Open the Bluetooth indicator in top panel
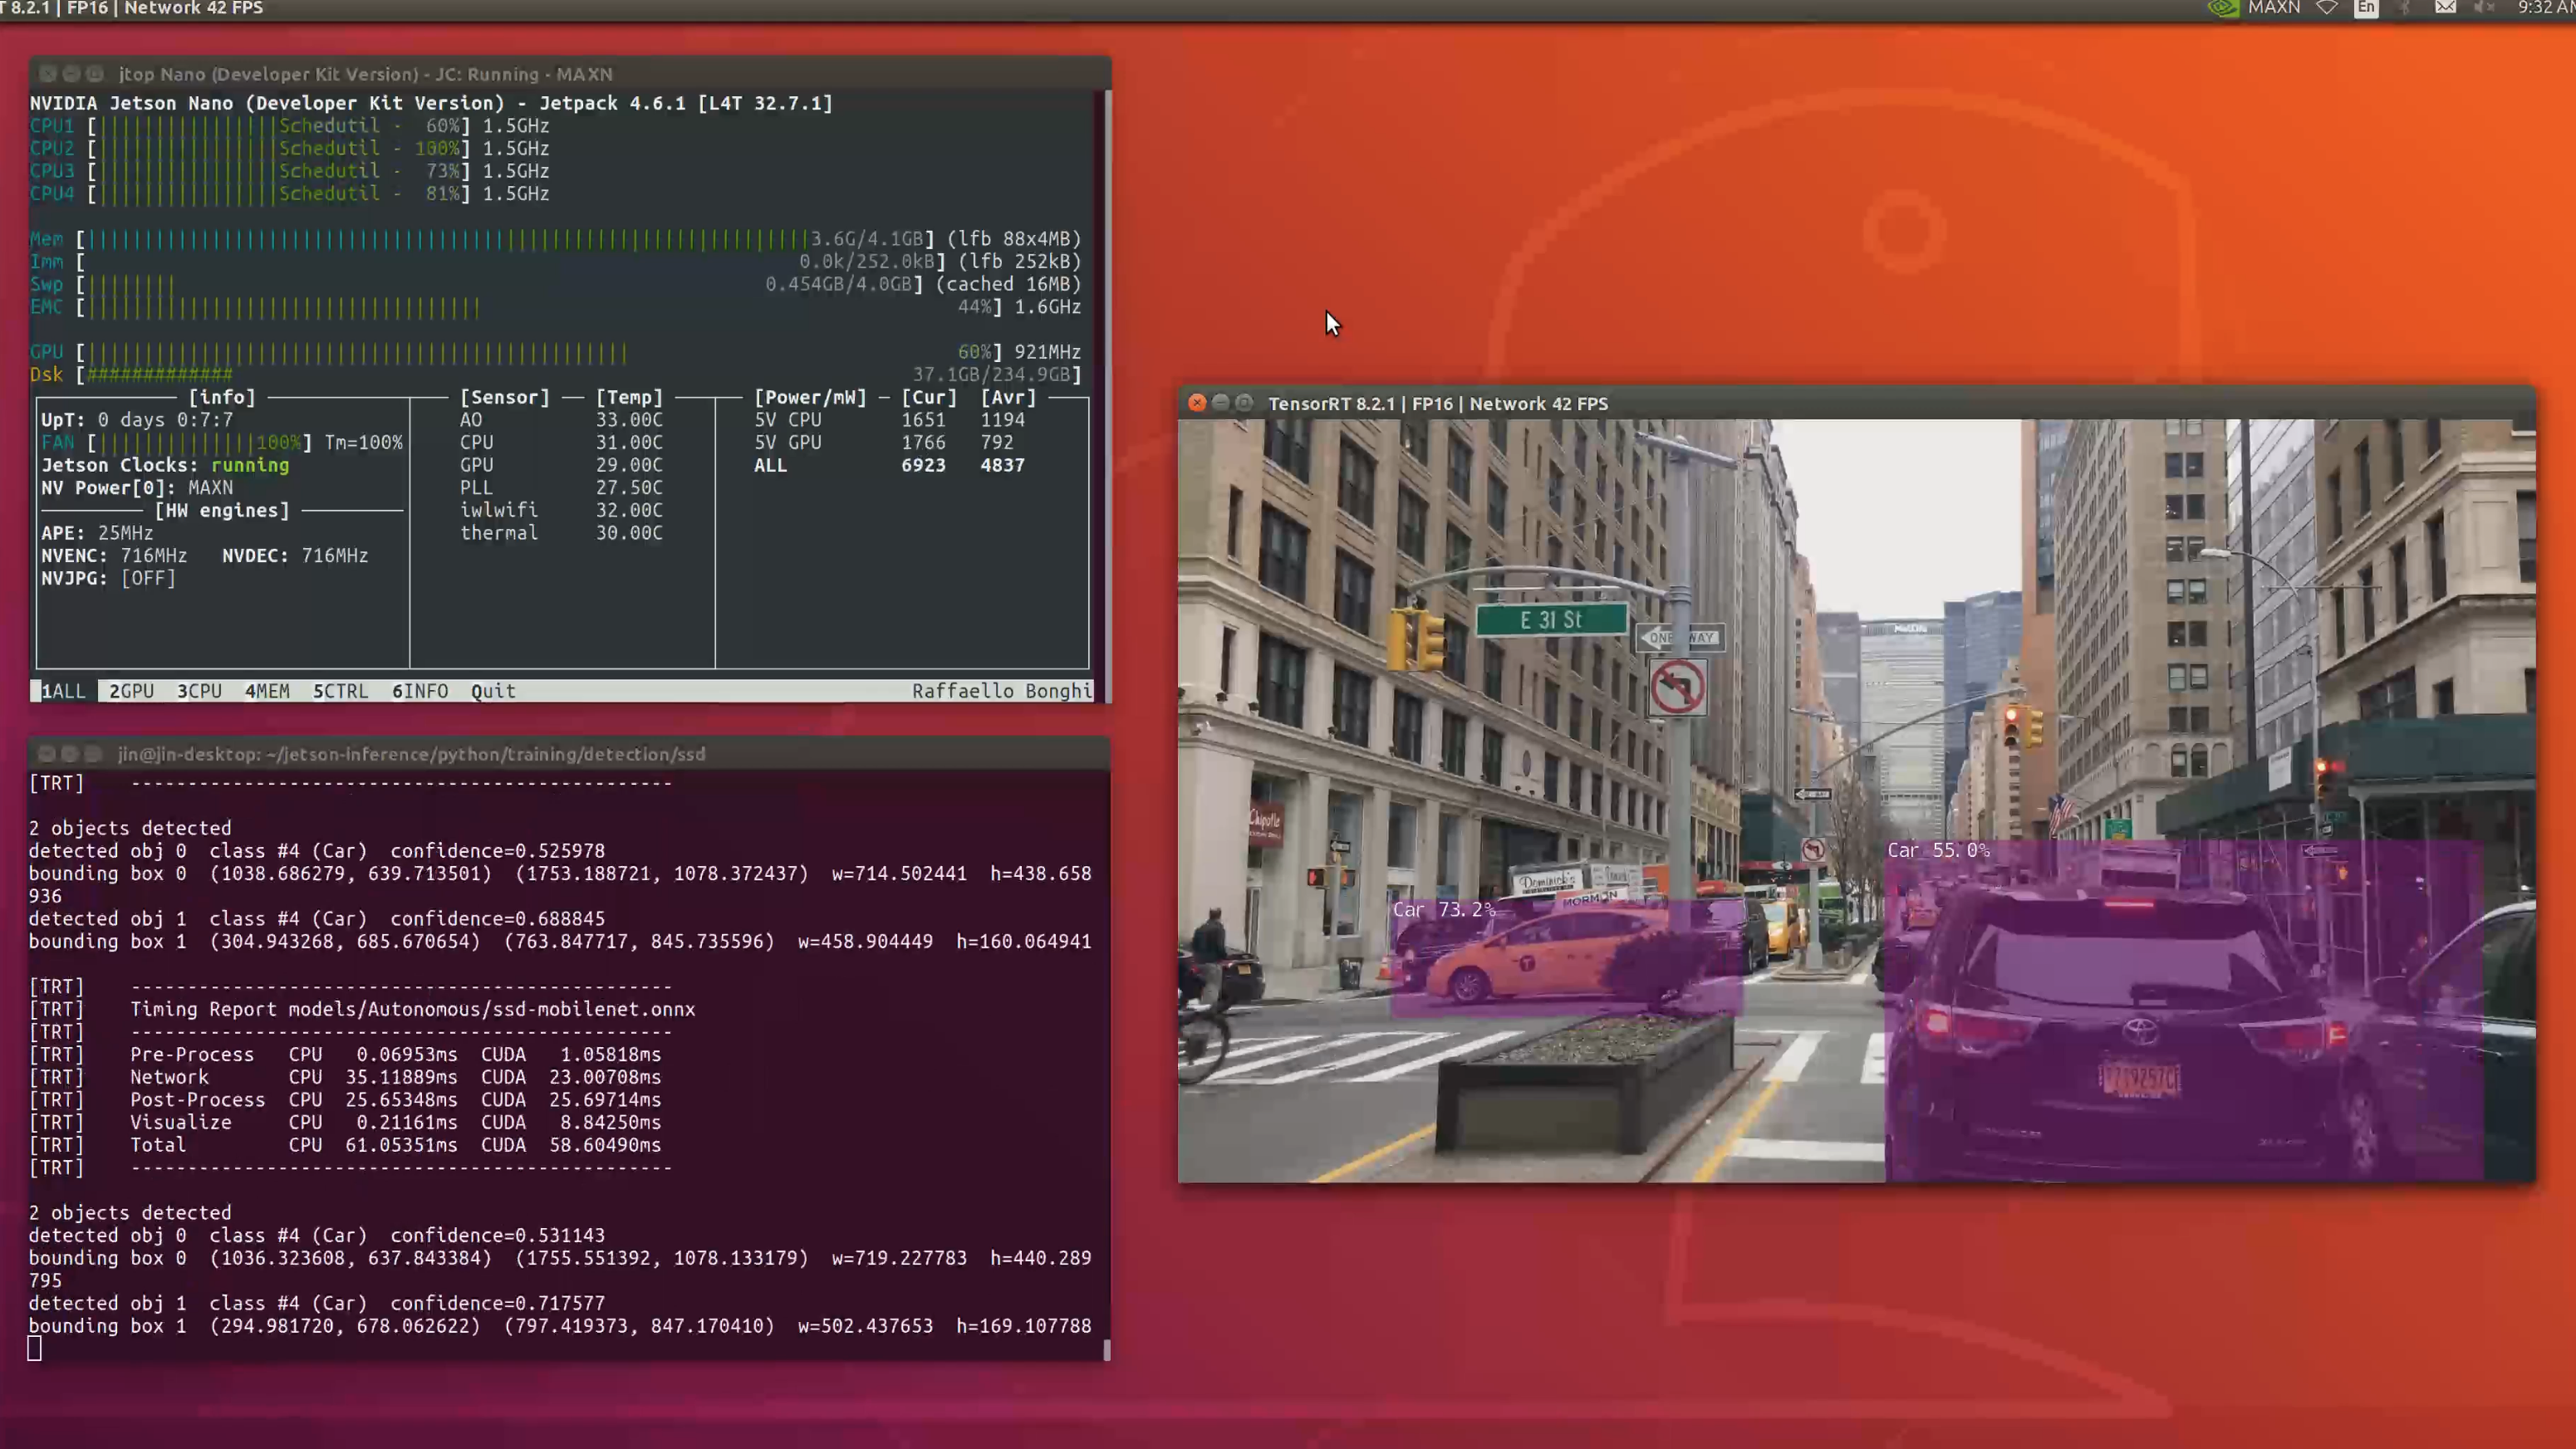The image size is (2576, 1449). (x=2405, y=8)
